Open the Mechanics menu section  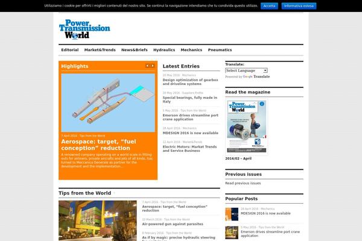click(x=191, y=50)
